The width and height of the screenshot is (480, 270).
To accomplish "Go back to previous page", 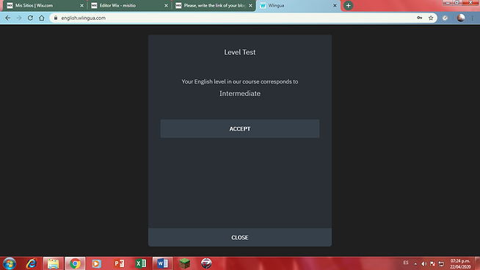I will (x=7, y=18).
